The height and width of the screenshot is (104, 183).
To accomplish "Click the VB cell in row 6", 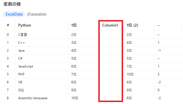I will pyautogui.click(x=20, y=82).
